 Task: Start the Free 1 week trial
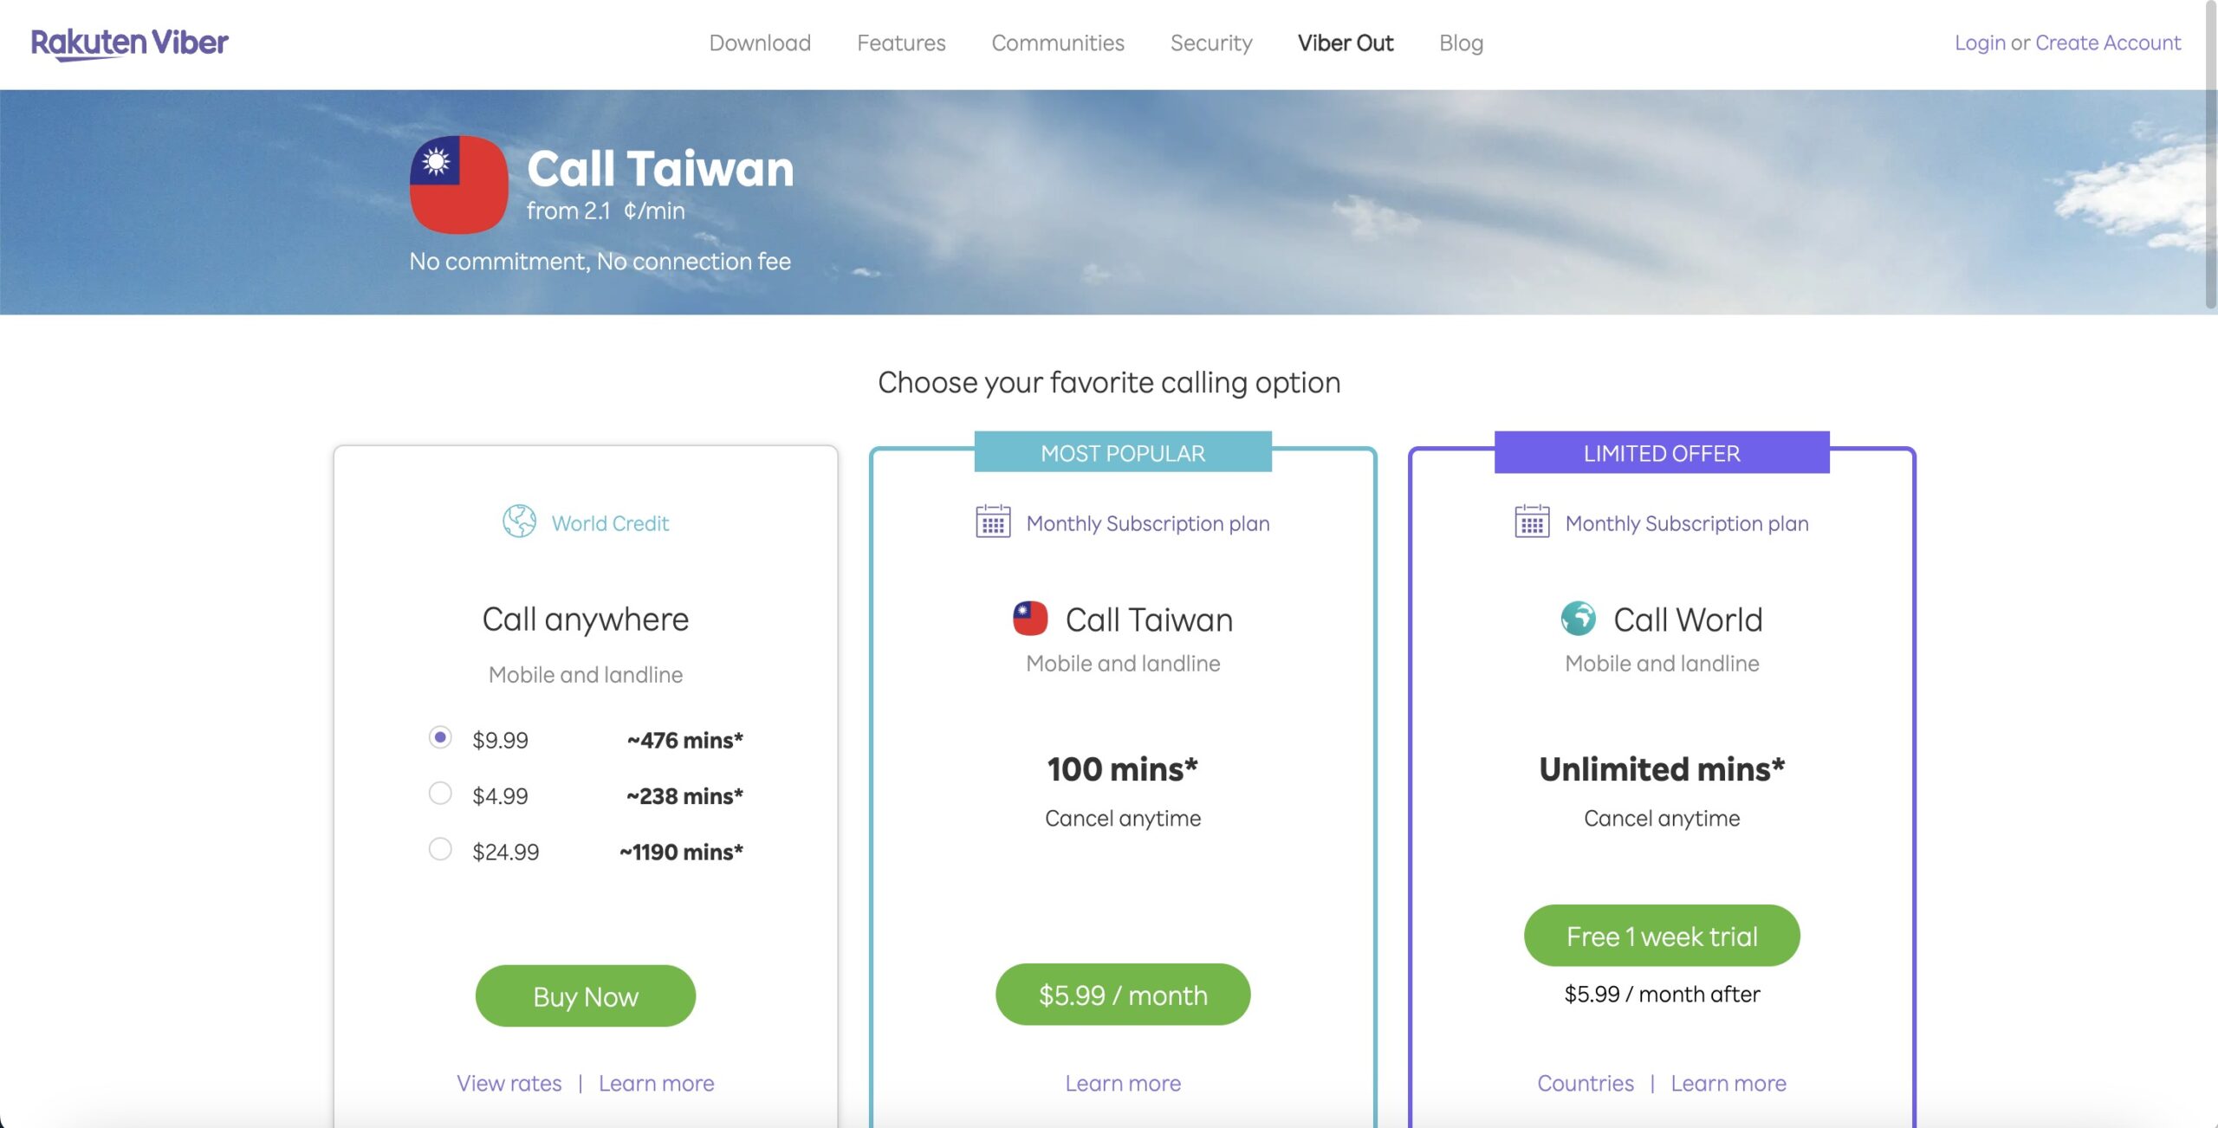[1662, 936]
